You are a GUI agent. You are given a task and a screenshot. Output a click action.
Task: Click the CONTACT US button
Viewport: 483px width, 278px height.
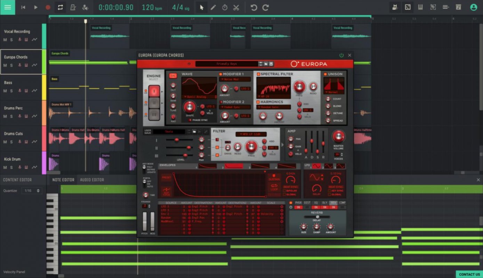coord(469,274)
